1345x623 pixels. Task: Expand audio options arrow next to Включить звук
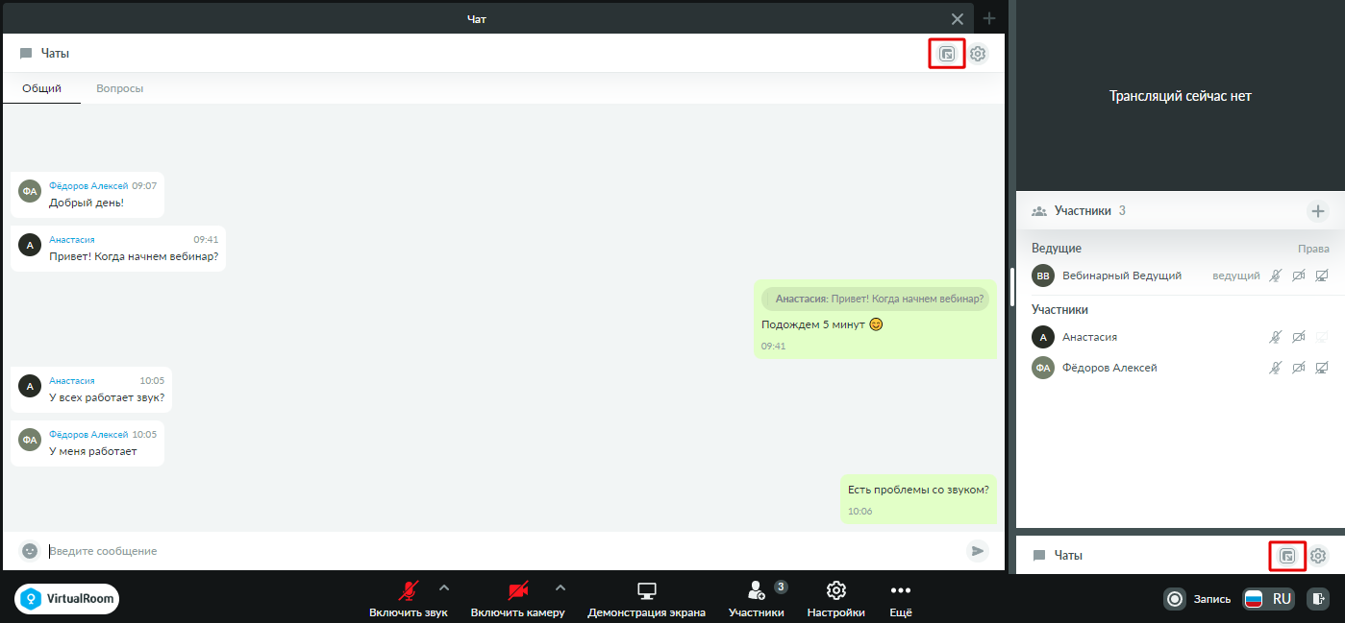pyautogui.click(x=443, y=587)
